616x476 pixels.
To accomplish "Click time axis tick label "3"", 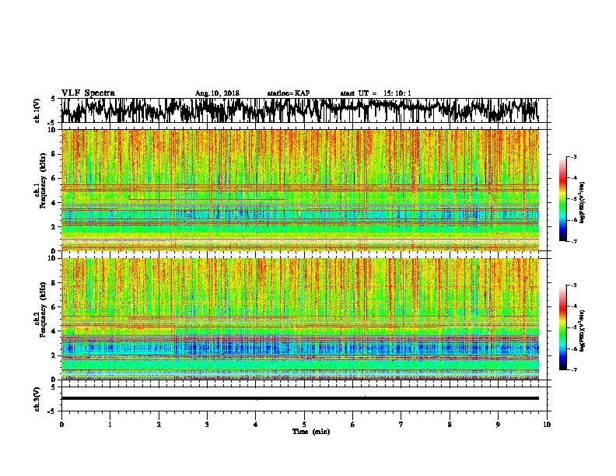I will (x=207, y=425).
